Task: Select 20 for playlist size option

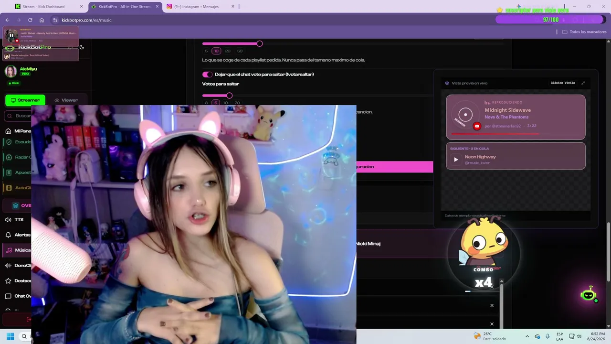Action: (x=228, y=51)
